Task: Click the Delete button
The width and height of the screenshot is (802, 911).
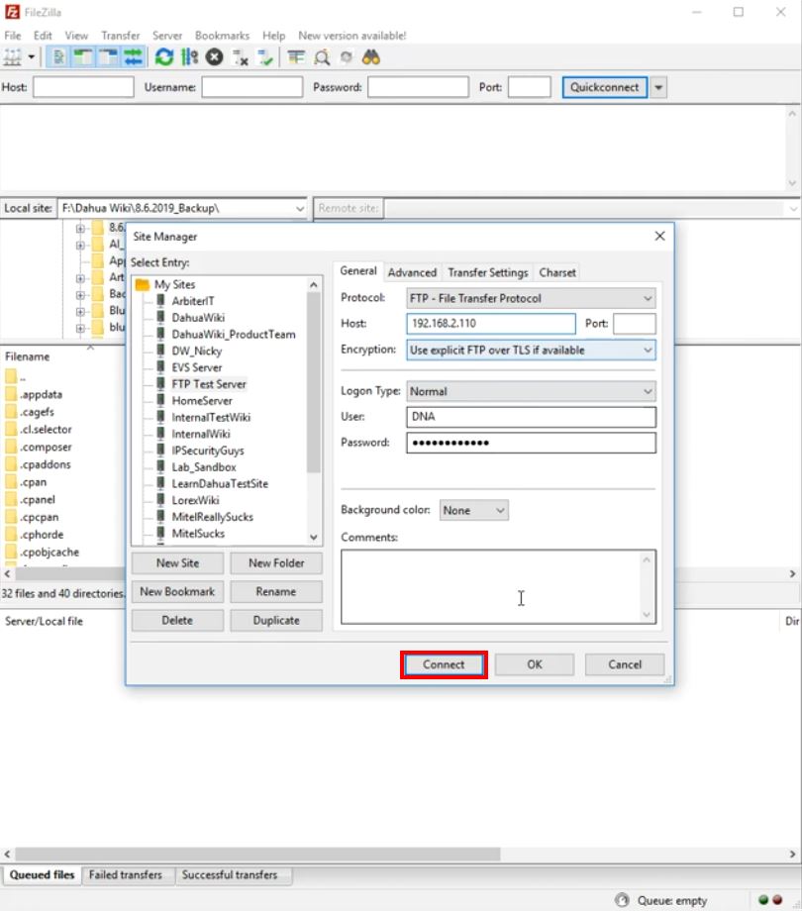Action: pos(177,621)
